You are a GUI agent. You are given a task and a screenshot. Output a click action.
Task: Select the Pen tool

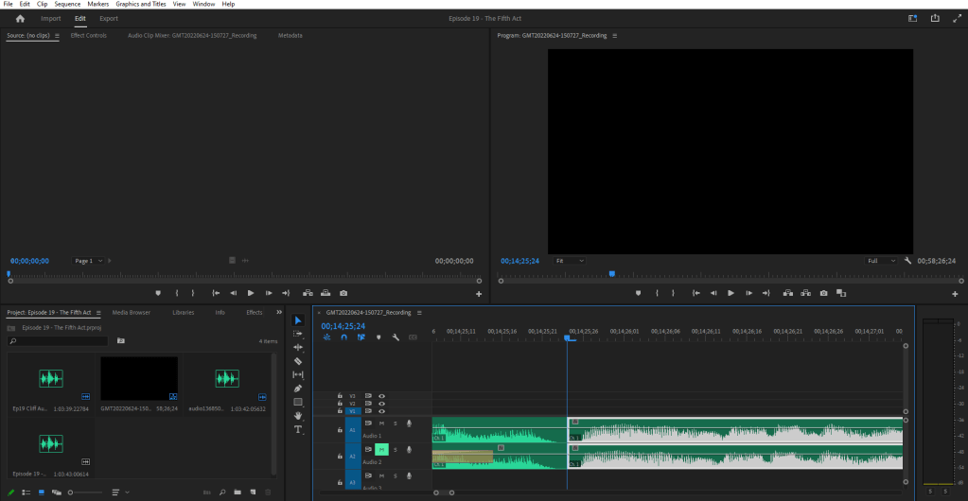[298, 389]
